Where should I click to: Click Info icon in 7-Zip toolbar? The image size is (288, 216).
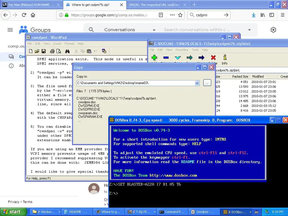(225, 60)
